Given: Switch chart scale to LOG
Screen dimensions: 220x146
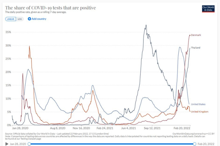Looking at the screenshot, I should click(19, 19).
